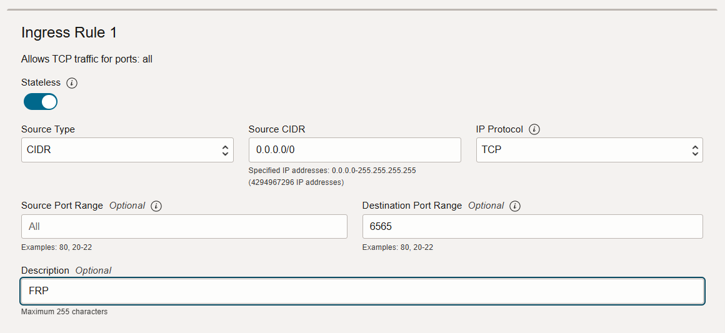Open the Source Type dropdown showing CIDR
725x333 pixels.
click(127, 150)
